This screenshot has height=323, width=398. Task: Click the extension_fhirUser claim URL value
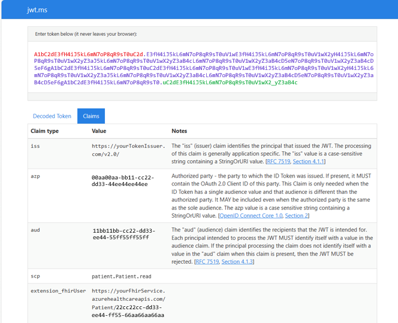[x=128, y=303]
